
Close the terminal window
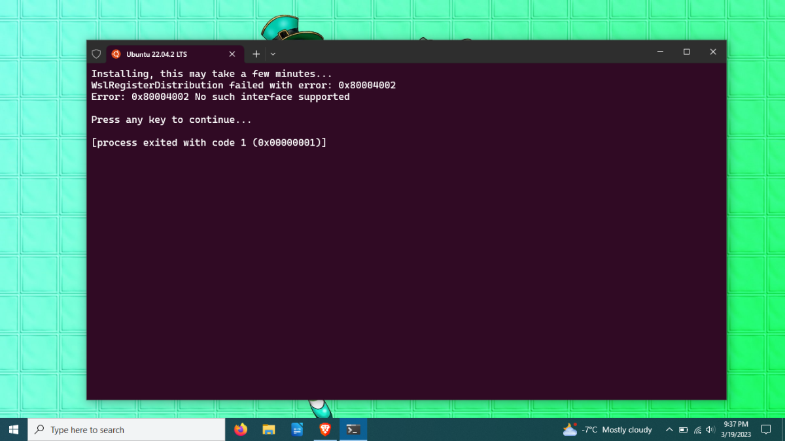[x=713, y=52]
